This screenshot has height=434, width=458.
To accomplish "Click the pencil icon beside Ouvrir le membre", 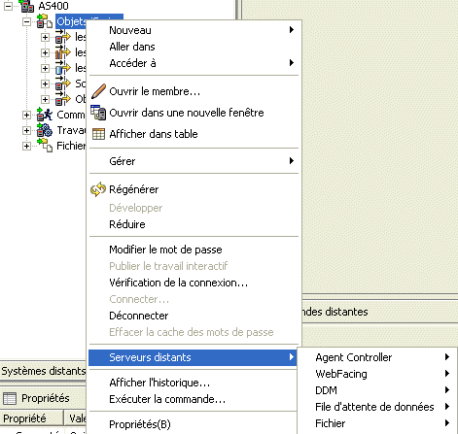I will pyautogui.click(x=98, y=91).
